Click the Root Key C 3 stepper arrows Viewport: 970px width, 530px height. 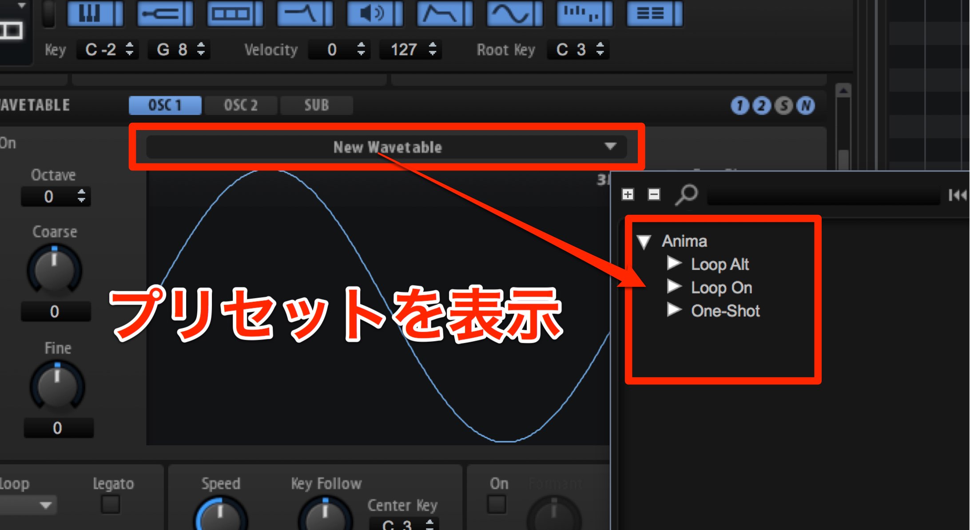tap(600, 49)
